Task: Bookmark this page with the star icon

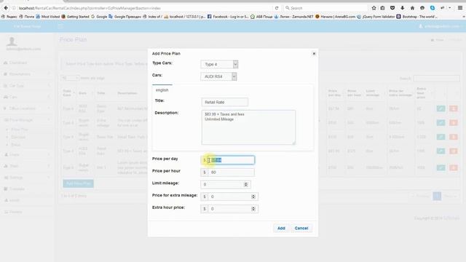Action: coord(374,8)
